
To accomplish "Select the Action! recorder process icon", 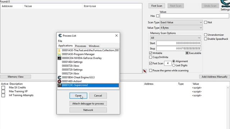I will 59,81.
